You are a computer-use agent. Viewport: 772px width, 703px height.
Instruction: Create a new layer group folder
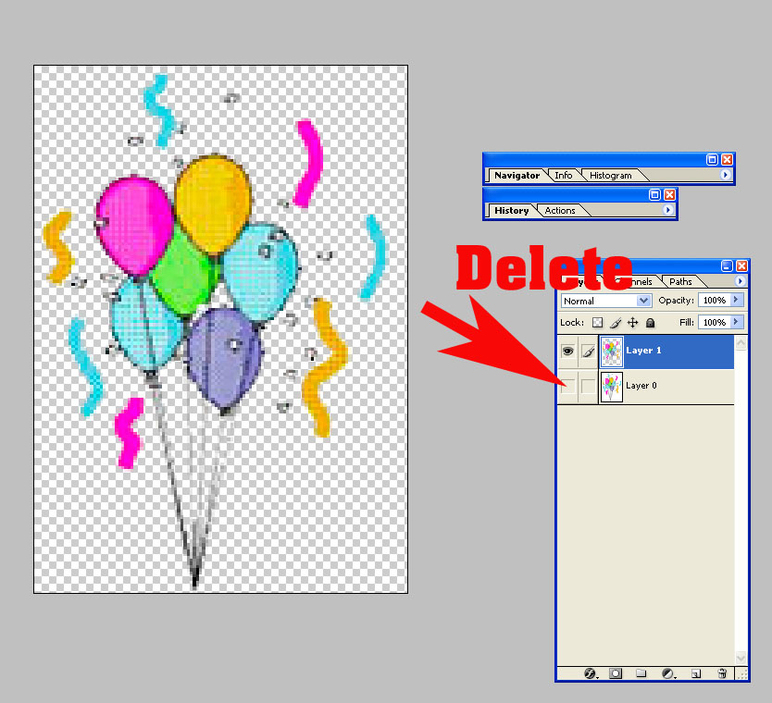tap(641, 673)
